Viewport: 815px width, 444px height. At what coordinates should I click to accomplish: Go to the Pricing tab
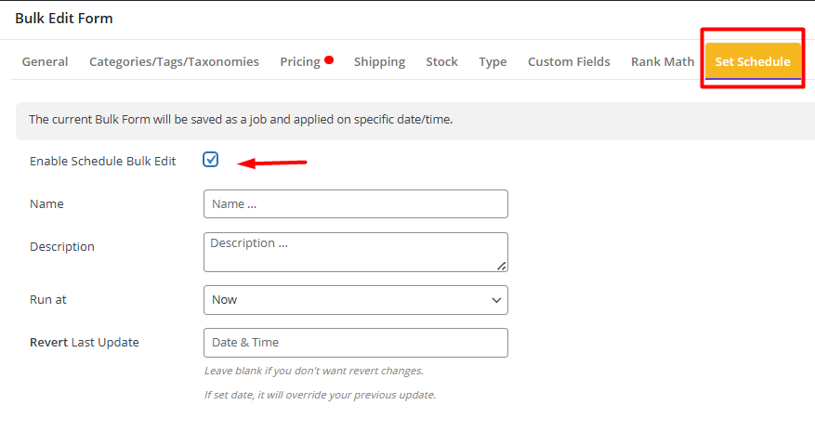[x=300, y=62]
